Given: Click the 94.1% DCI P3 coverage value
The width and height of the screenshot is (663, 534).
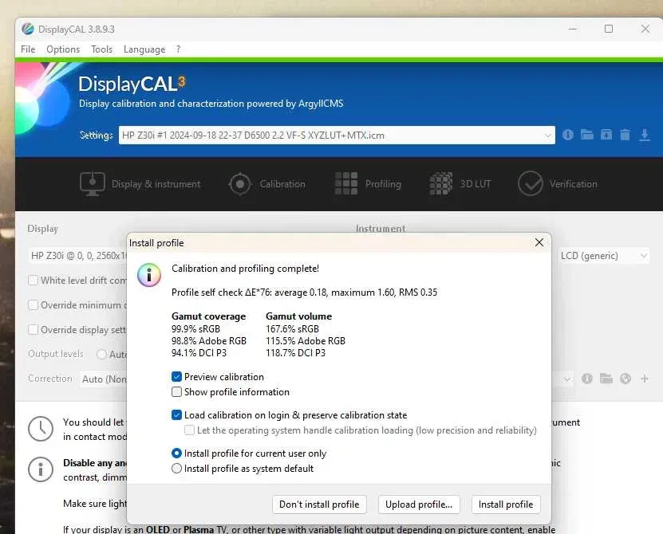Looking at the screenshot, I should tap(199, 353).
